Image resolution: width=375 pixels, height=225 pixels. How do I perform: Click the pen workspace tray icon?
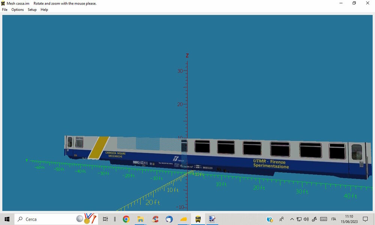coord(314,219)
